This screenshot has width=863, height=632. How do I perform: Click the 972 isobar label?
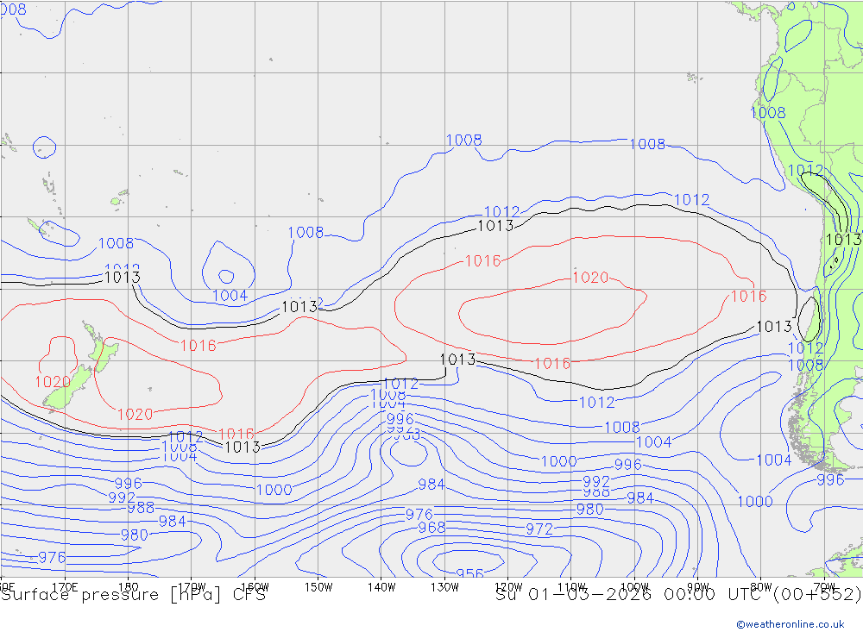[539, 529]
